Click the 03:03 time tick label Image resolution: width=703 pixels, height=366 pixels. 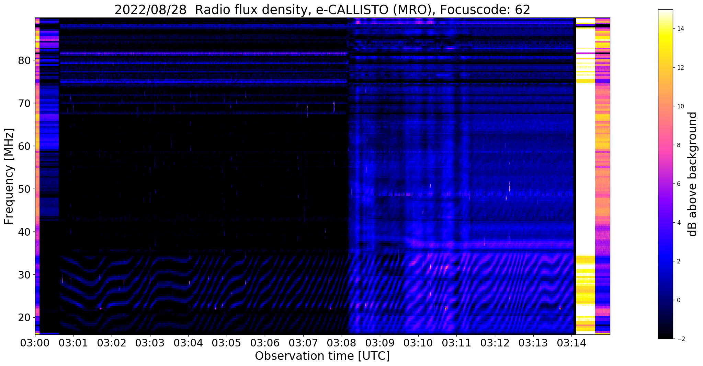(x=150, y=343)
